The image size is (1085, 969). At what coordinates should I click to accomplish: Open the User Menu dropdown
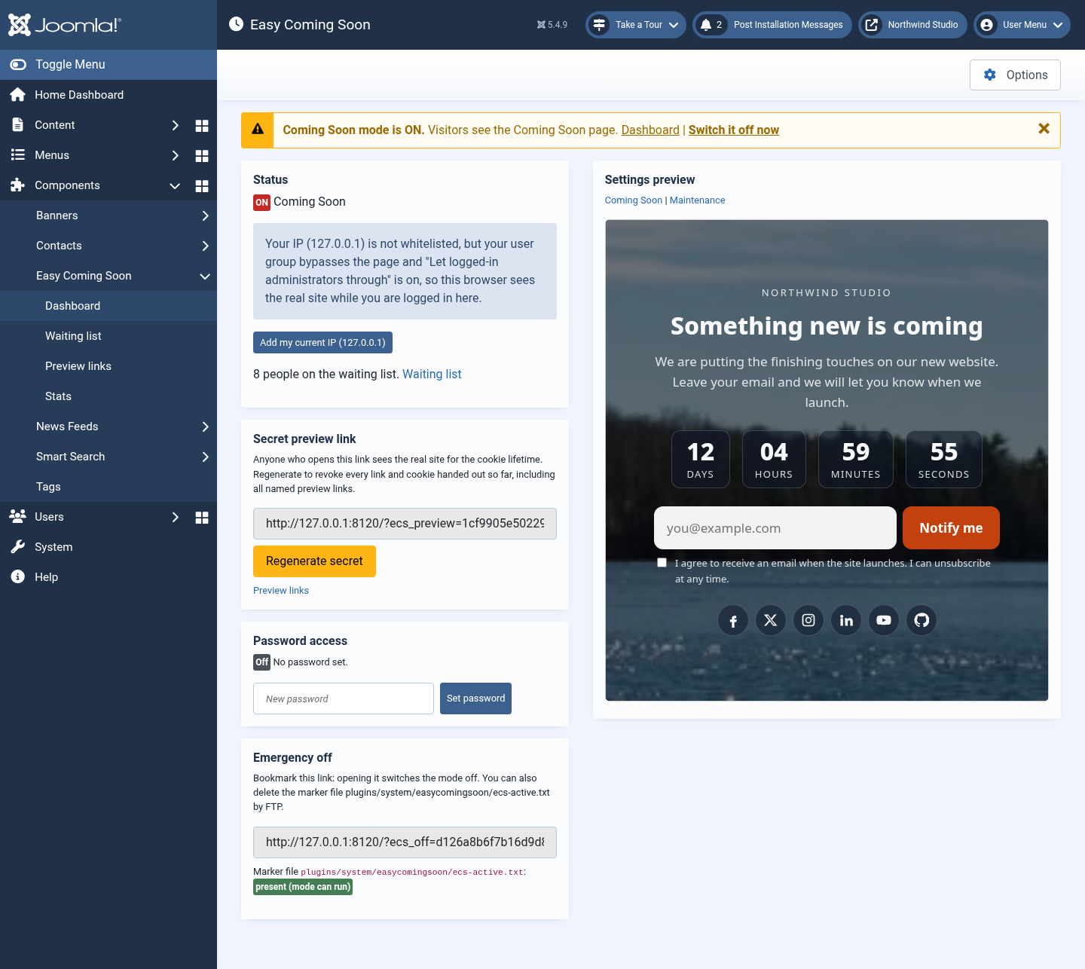coord(1022,25)
